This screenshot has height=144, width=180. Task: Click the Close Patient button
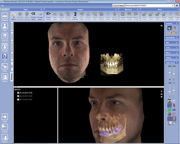[118, 5]
